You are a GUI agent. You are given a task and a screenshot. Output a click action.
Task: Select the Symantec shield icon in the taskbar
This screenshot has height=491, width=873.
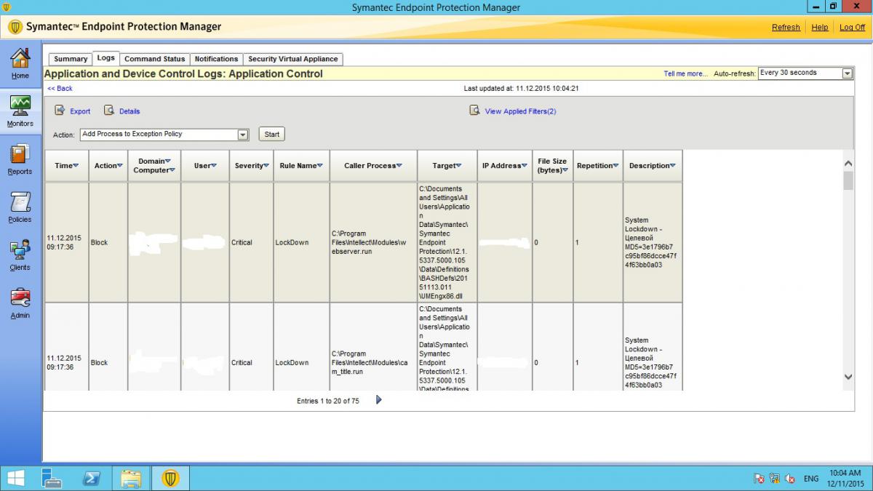[170, 478]
